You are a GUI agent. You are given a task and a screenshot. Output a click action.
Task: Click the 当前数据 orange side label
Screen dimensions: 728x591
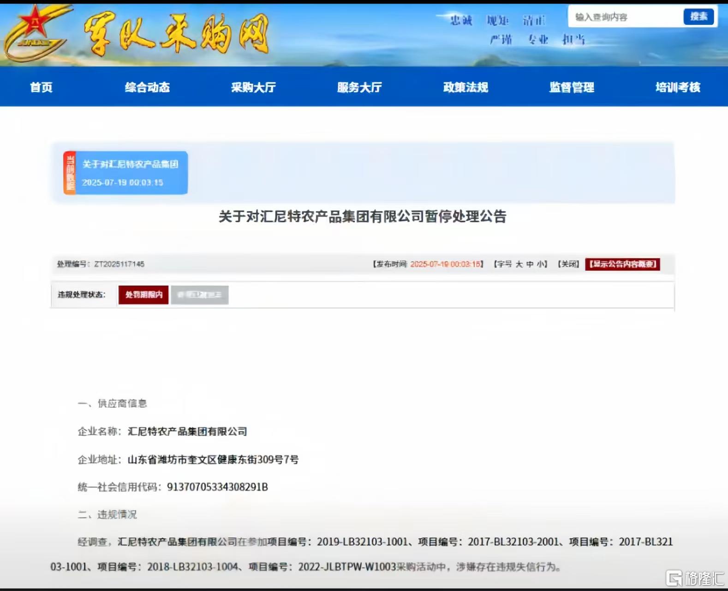click(x=70, y=173)
